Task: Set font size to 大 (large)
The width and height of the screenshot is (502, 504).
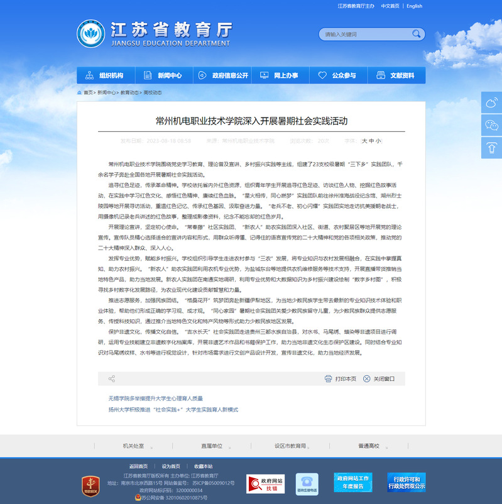Action: click(364, 141)
